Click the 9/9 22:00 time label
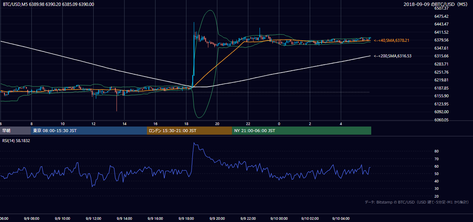The image size is (473, 222). point(248,218)
